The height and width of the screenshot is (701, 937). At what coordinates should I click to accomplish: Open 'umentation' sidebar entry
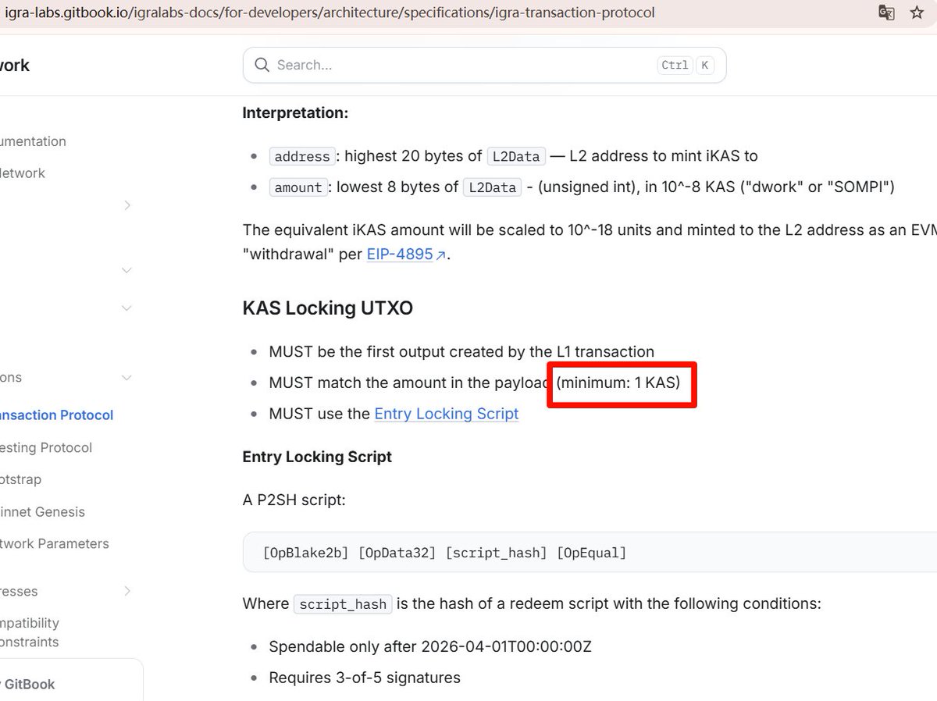[x=33, y=141]
